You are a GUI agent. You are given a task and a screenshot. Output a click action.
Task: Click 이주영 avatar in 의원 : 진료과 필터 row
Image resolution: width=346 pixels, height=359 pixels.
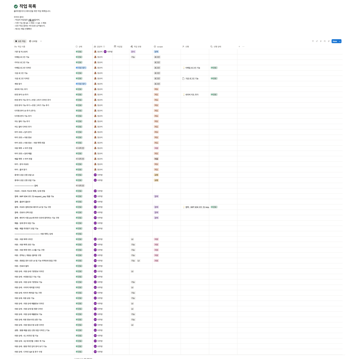point(95,266)
